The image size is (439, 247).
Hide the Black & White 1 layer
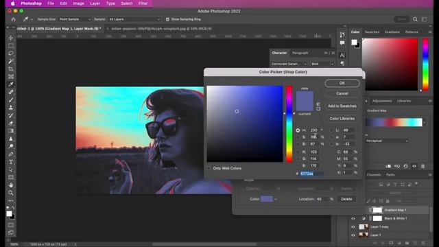pos(353,218)
